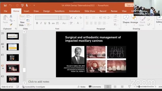Click the New Slide icon
The height and width of the screenshot is (91, 162).
(x=22, y=17)
